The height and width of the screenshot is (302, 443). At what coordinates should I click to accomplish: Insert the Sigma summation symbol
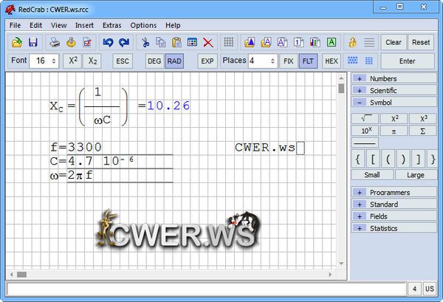(422, 131)
